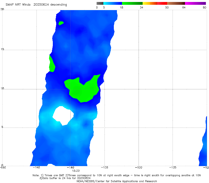The image size is (209, 183).
Task: Click the longitude label '-130'
Action: tap(139, 168)
